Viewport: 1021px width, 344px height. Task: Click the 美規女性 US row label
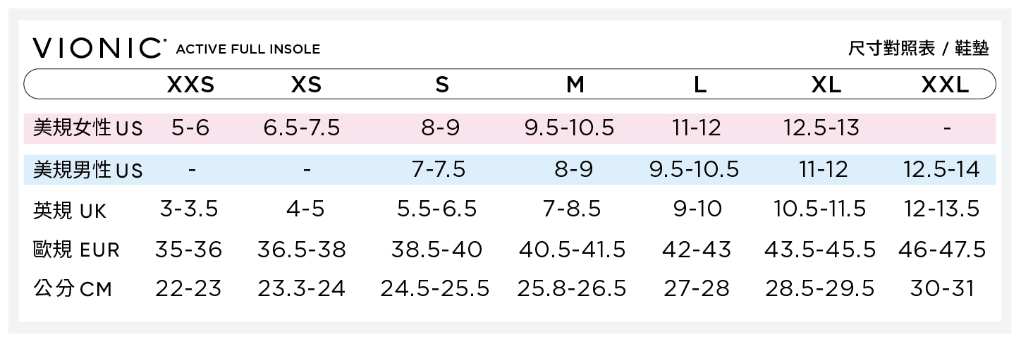(87, 128)
